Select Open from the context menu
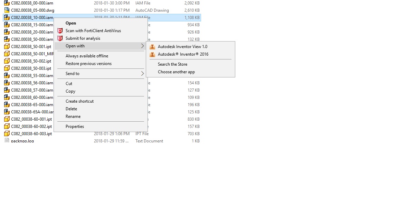The image size is (398, 224). coord(71,23)
